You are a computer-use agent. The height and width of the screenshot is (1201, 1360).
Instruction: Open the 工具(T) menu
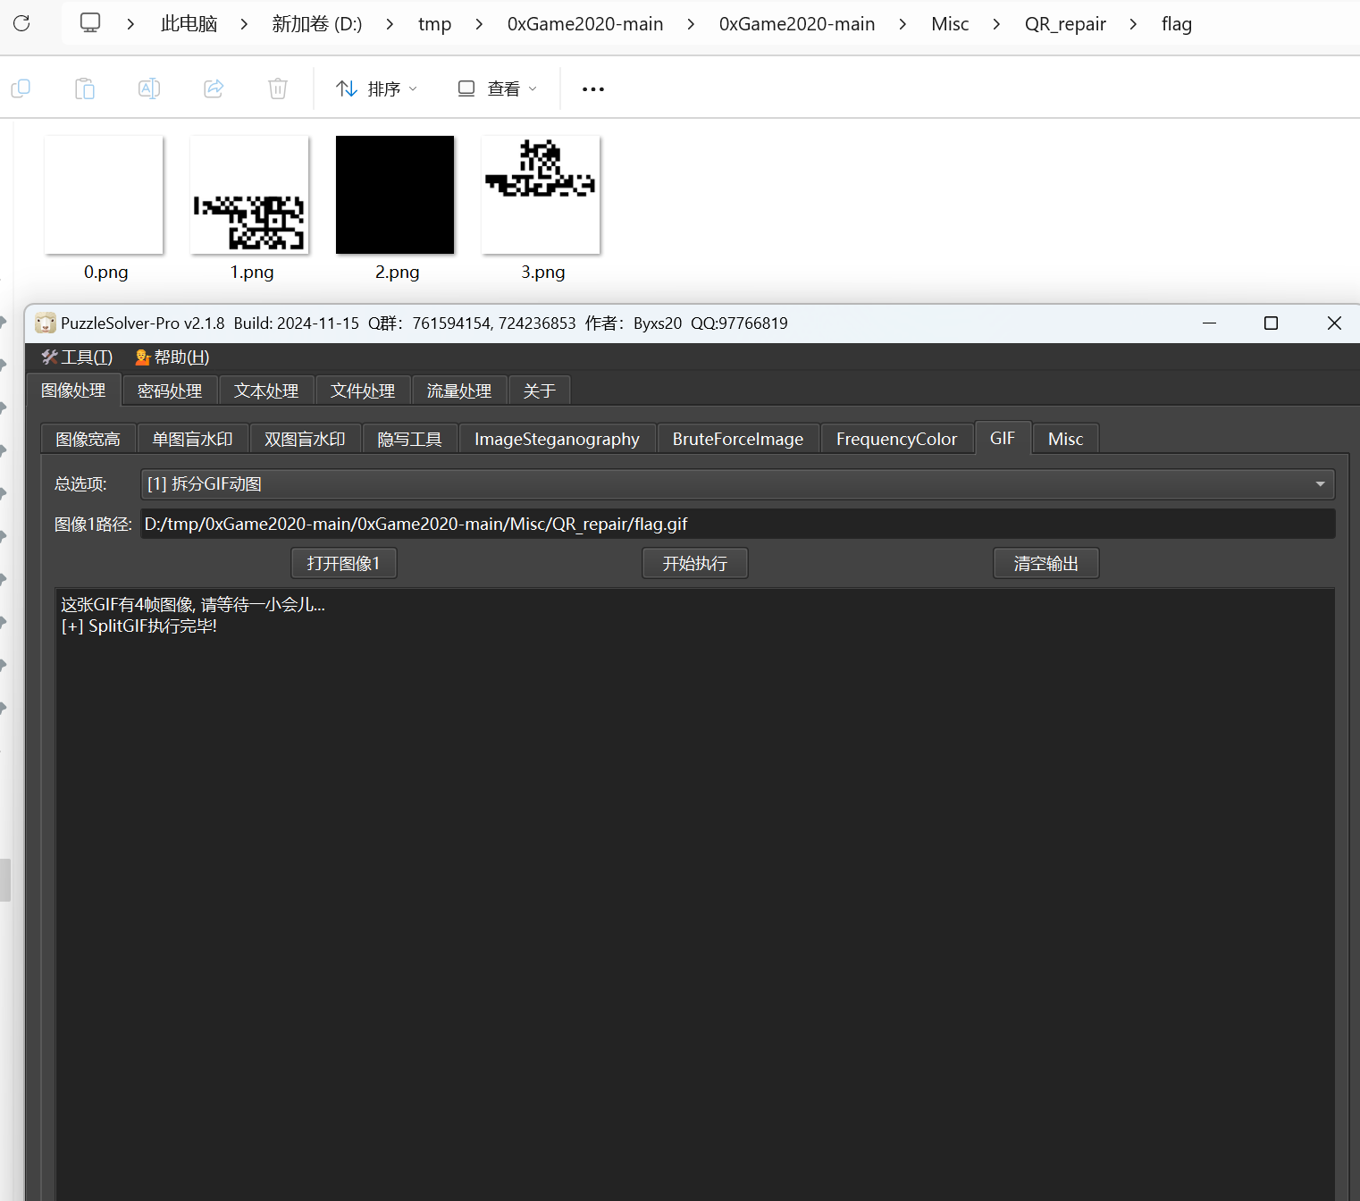[77, 357]
